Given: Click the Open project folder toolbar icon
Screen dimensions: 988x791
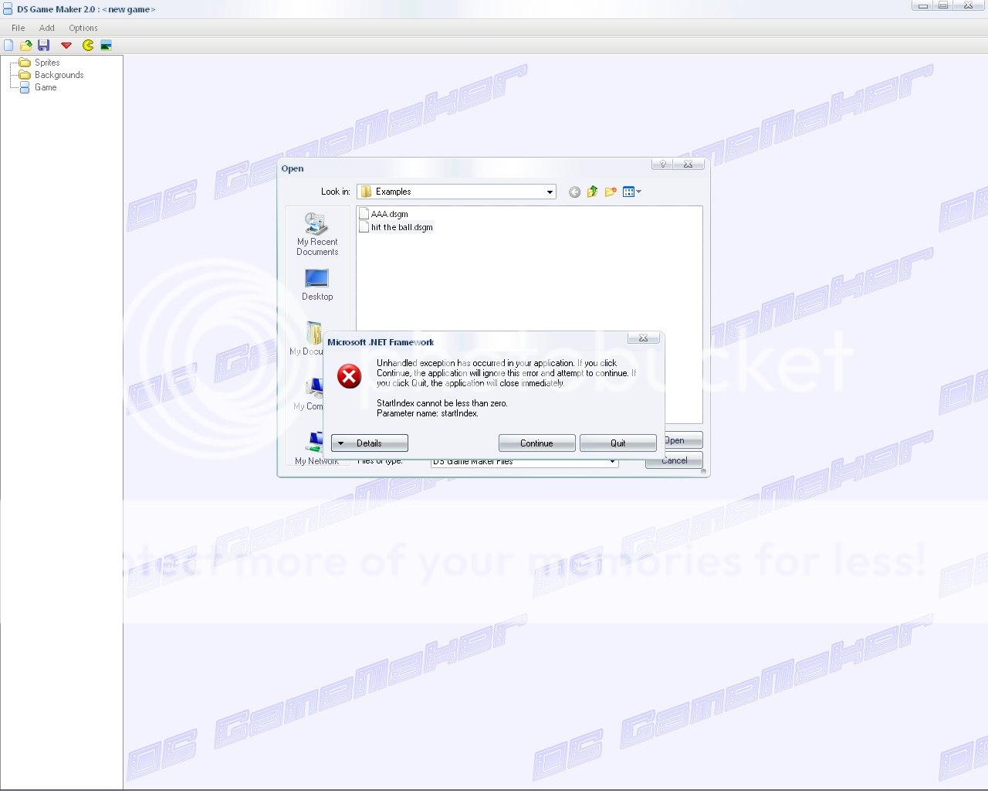Looking at the screenshot, I should (x=26, y=46).
